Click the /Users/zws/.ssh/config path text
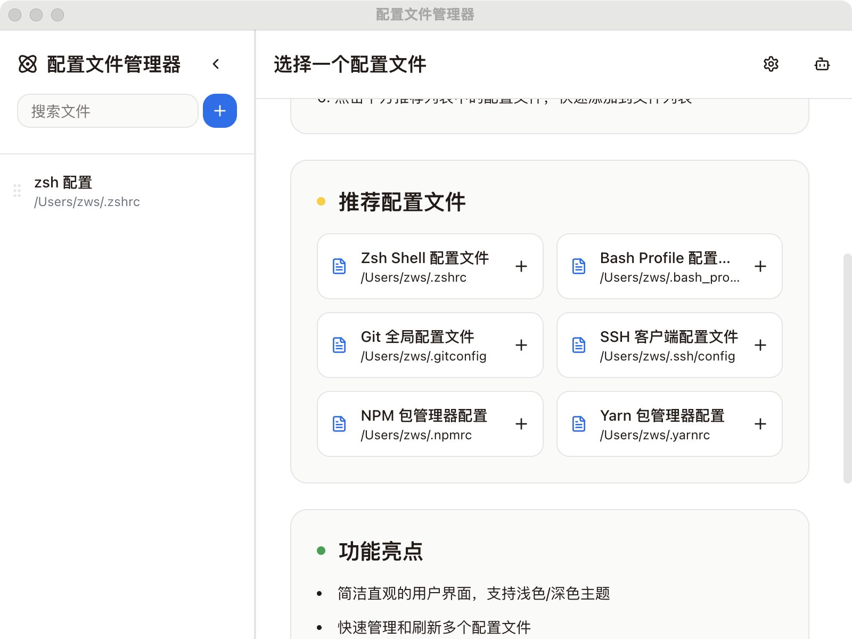The width and height of the screenshot is (852, 639). click(668, 356)
